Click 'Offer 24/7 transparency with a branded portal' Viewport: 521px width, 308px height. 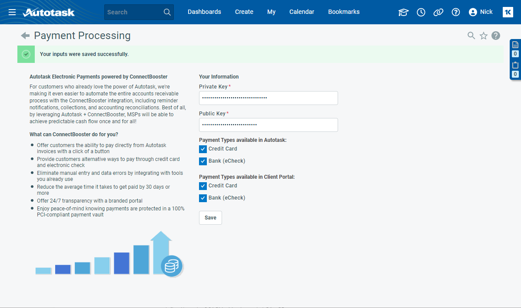(90, 201)
